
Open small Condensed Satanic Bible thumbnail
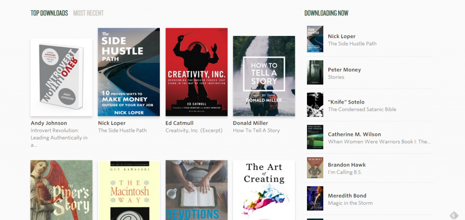tap(315, 105)
